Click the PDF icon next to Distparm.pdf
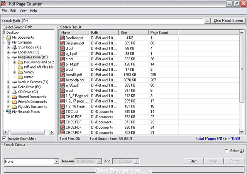The width and height of the screenshot is (247, 174). (x=63, y=43)
